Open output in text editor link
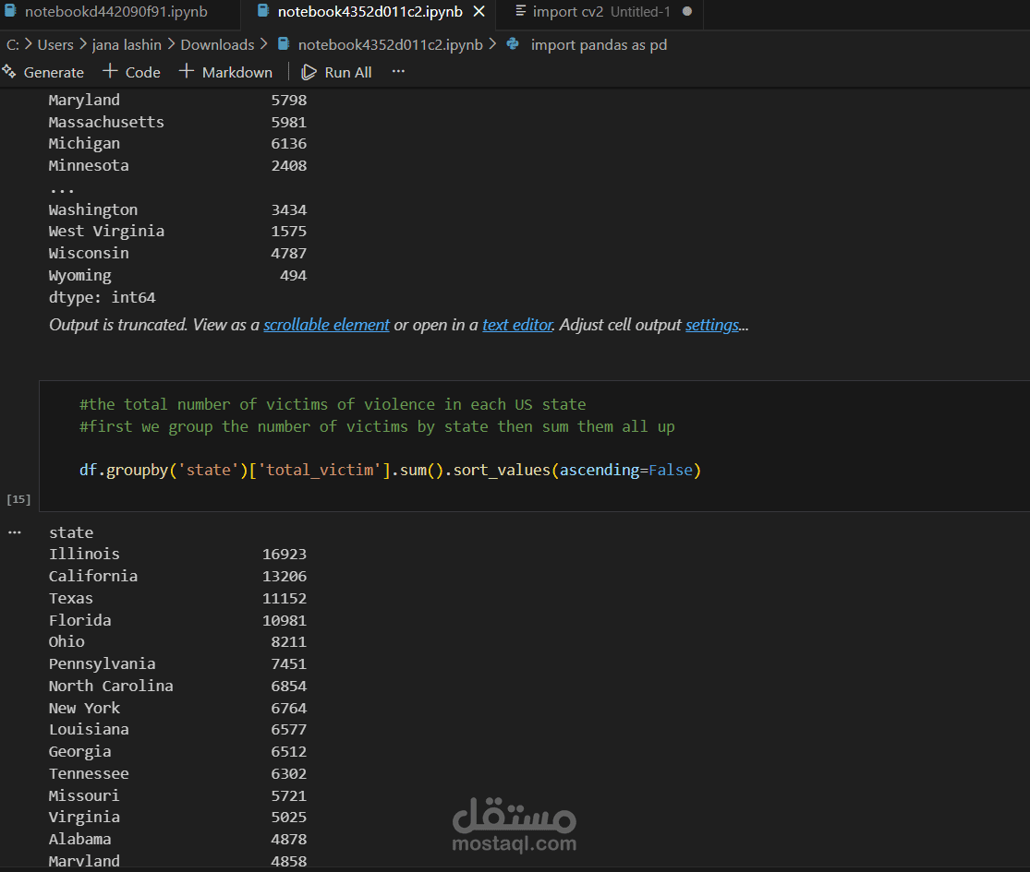 (517, 325)
